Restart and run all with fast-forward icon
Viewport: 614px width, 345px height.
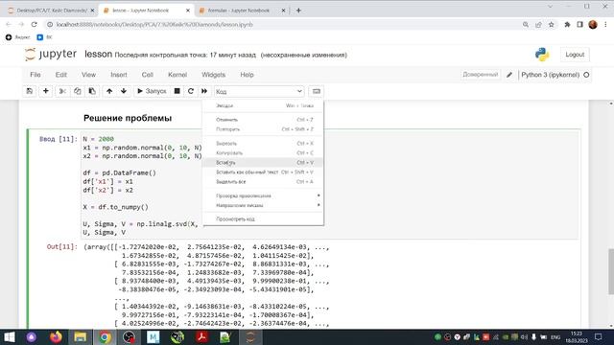tap(204, 91)
